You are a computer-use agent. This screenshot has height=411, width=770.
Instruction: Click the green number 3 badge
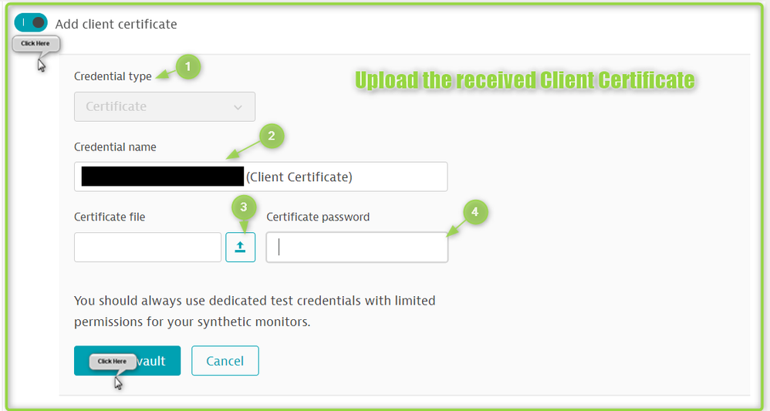(244, 207)
